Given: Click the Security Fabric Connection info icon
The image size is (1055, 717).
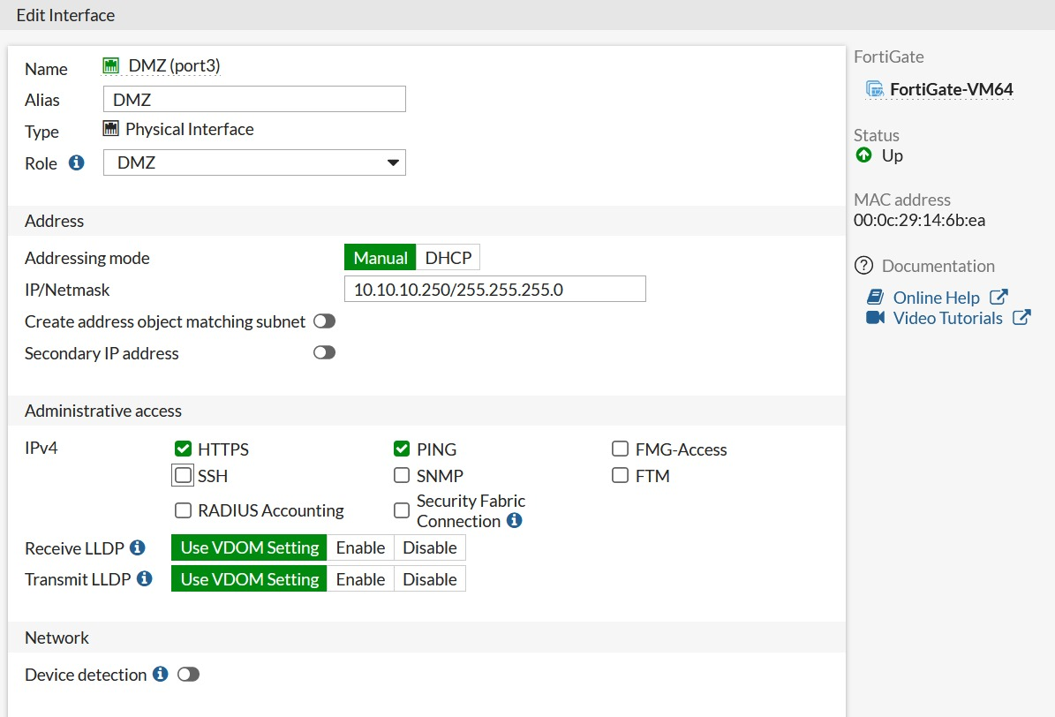Looking at the screenshot, I should pyautogui.click(x=515, y=521).
